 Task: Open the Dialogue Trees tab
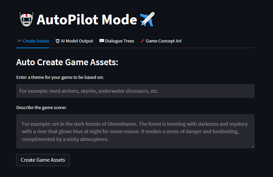pos(117,41)
